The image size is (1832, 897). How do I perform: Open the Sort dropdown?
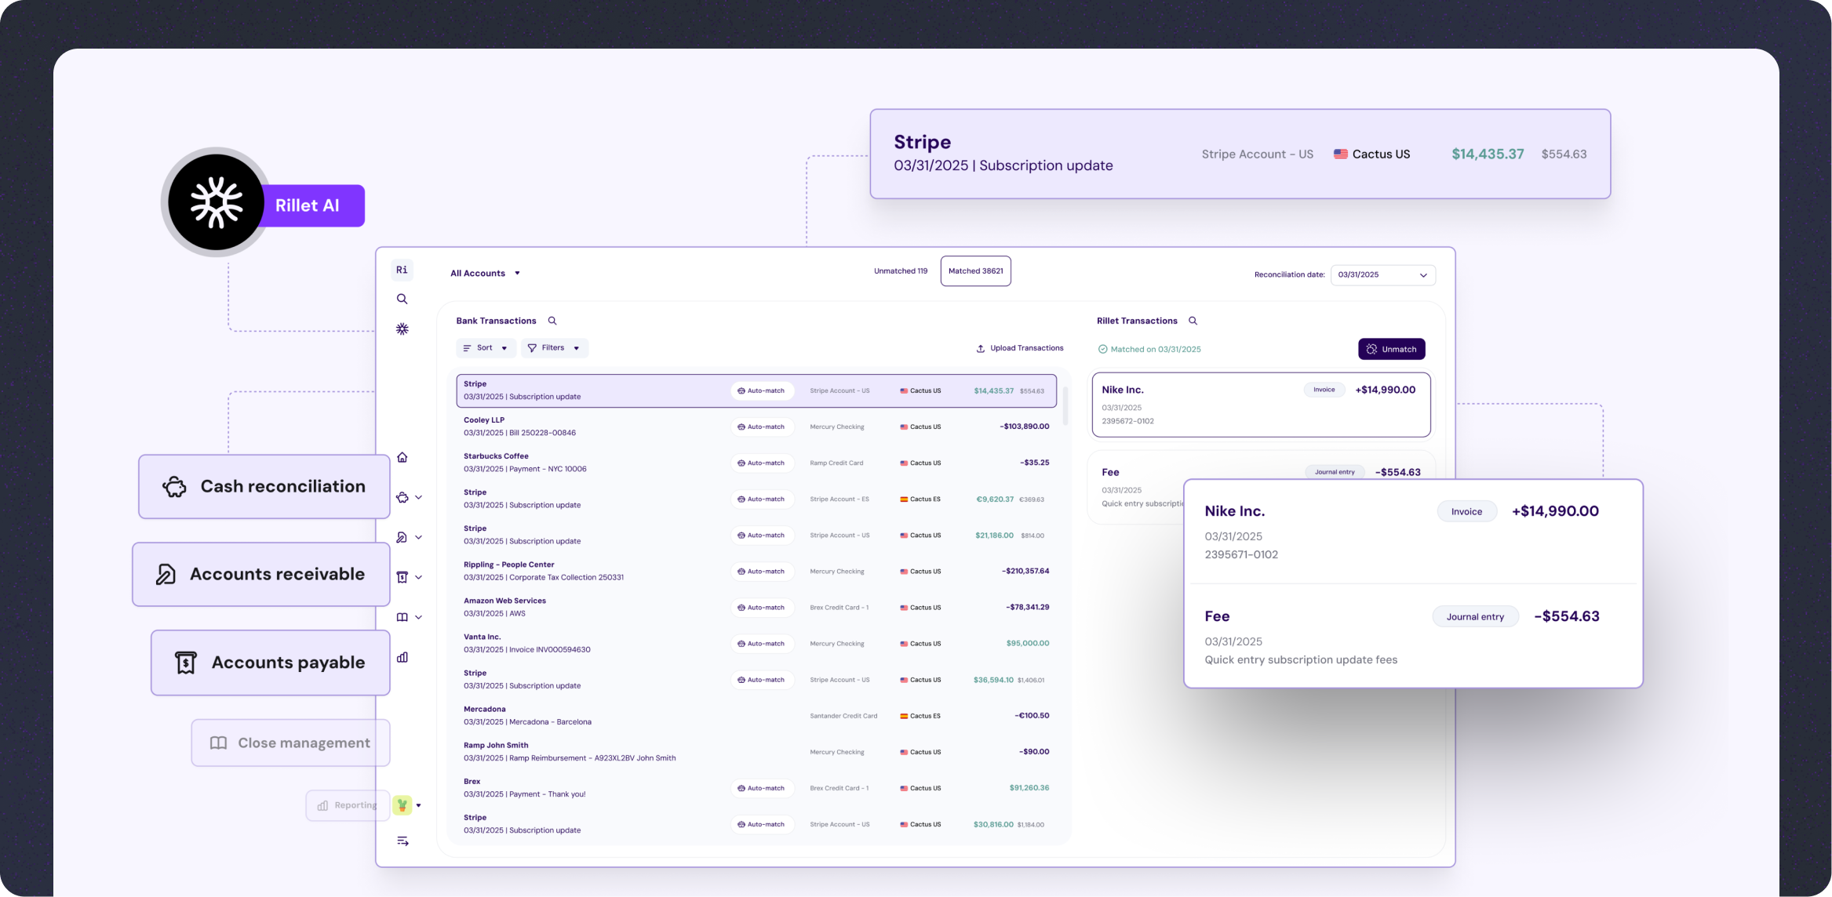(x=486, y=348)
